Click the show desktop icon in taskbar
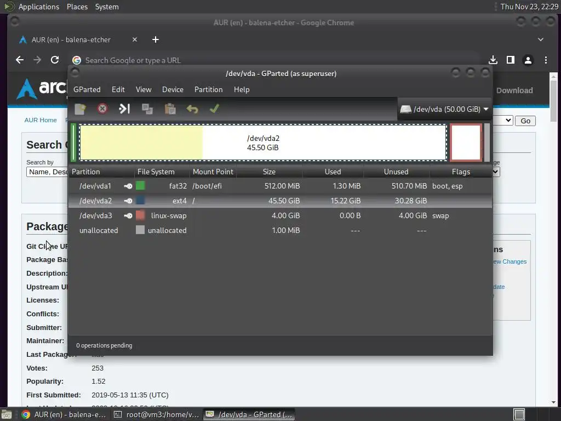 (x=7, y=414)
